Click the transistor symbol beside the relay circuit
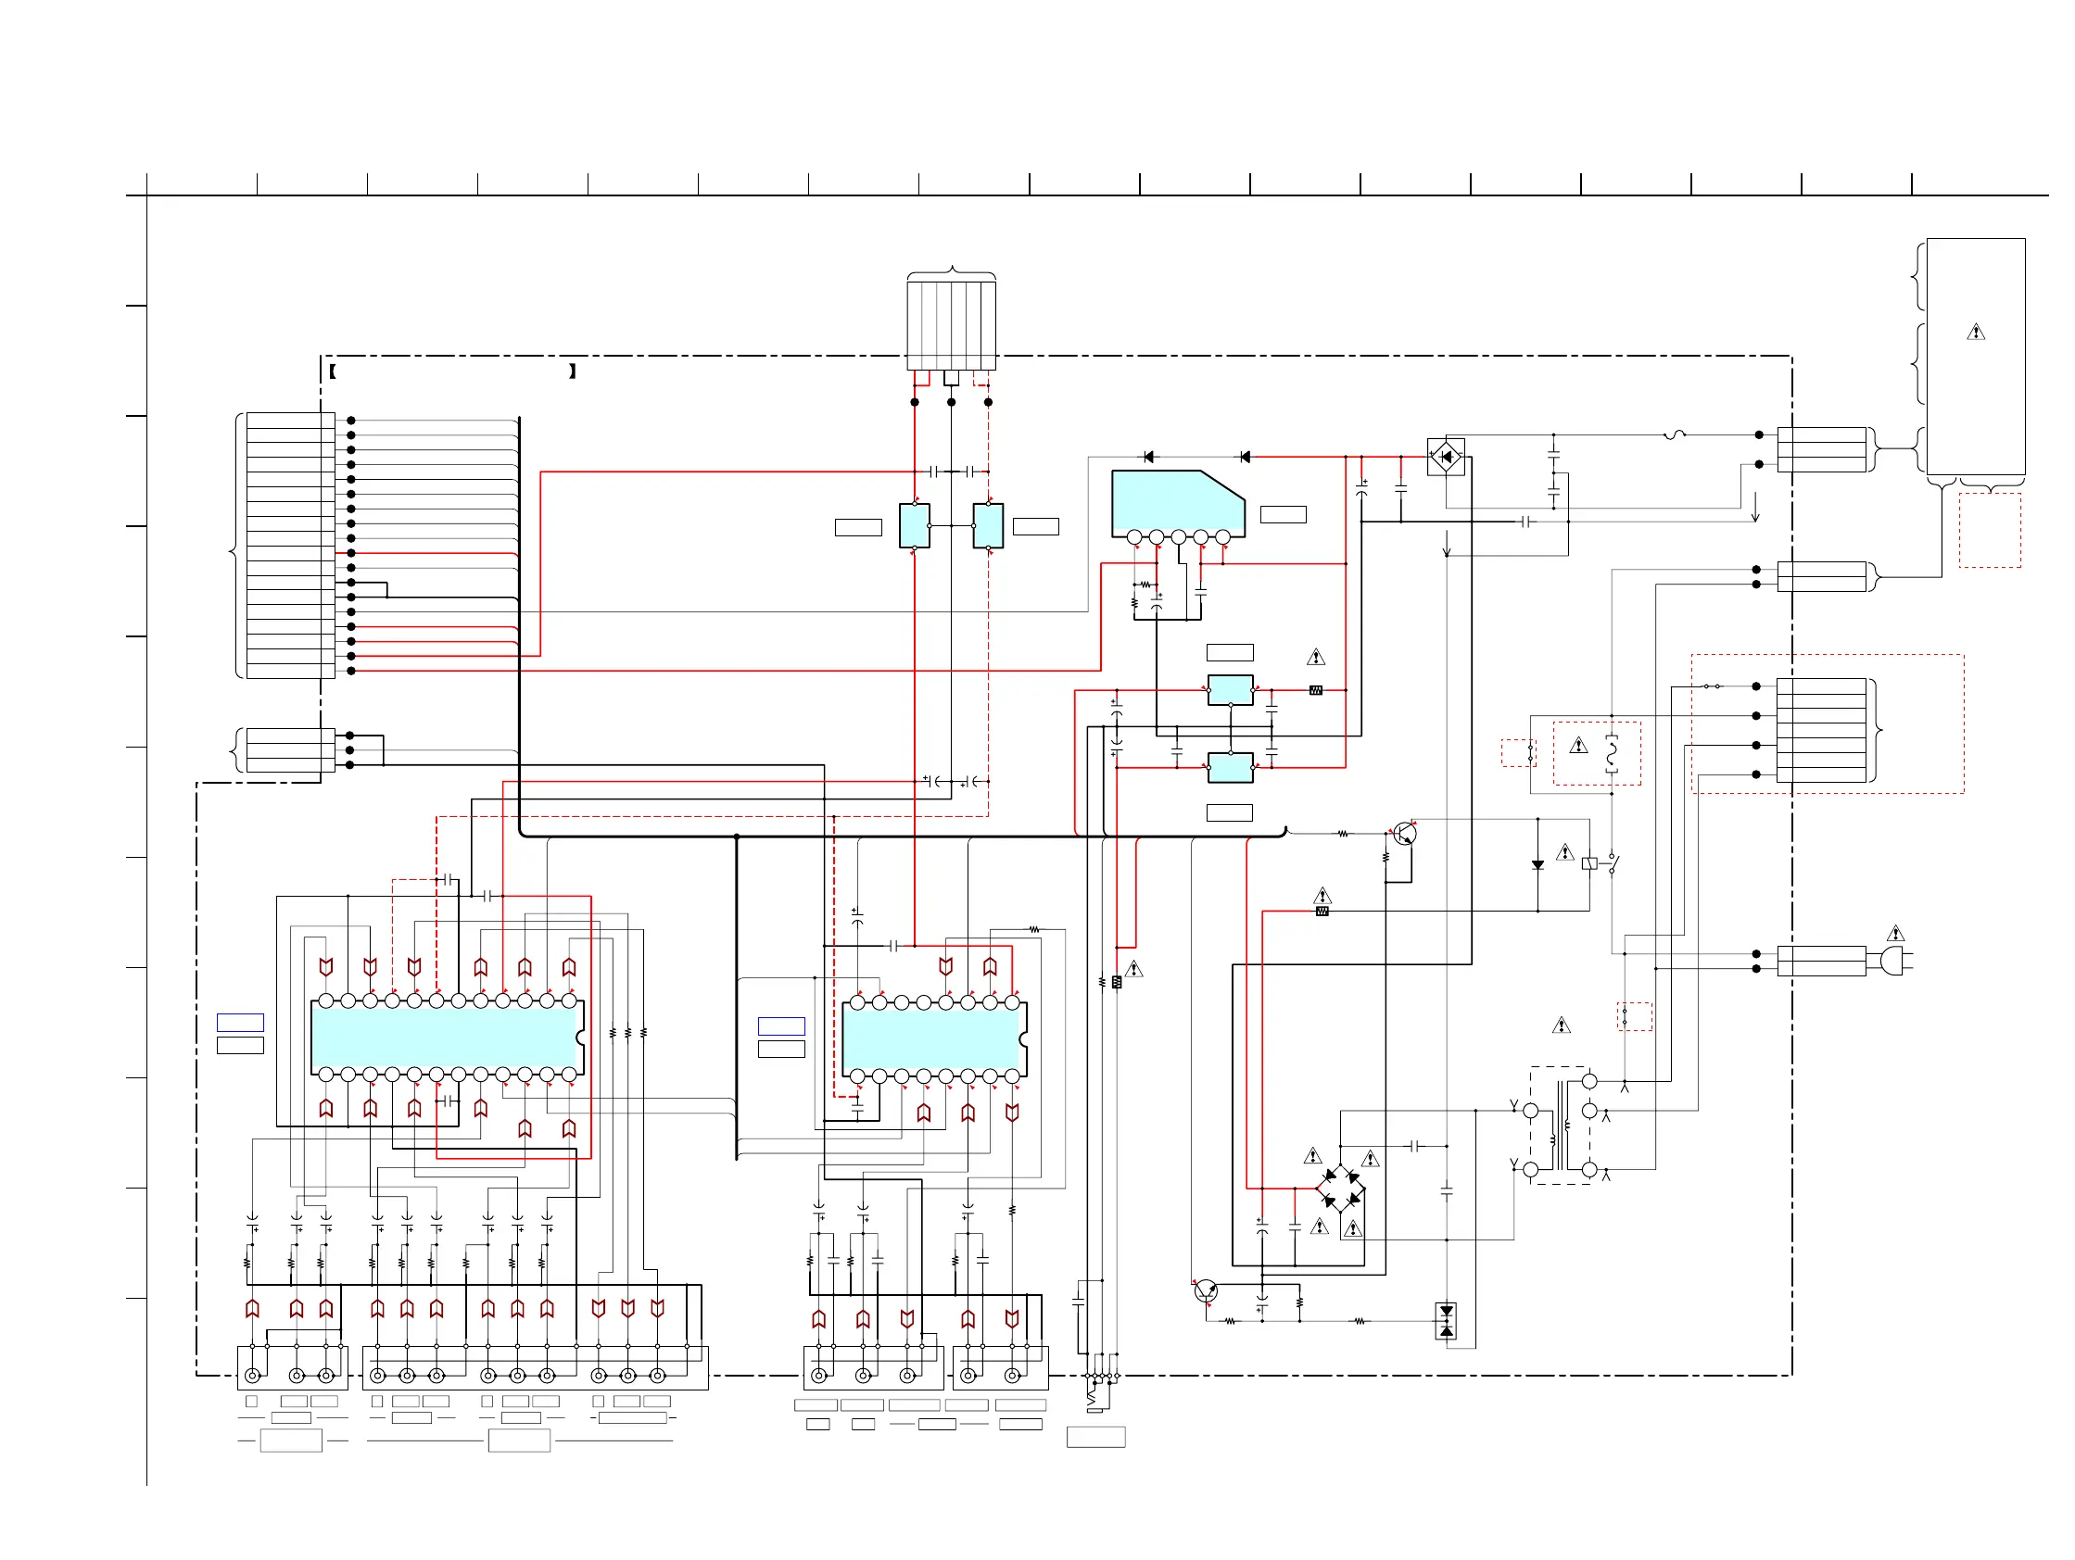This screenshot has height=1560, width=2075. [x=1403, y=833]
